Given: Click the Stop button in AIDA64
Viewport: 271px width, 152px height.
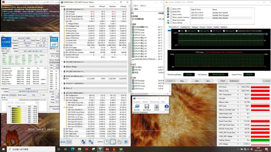Looking at the screenshot, I should pyautogui.click(x=182, y=81).
